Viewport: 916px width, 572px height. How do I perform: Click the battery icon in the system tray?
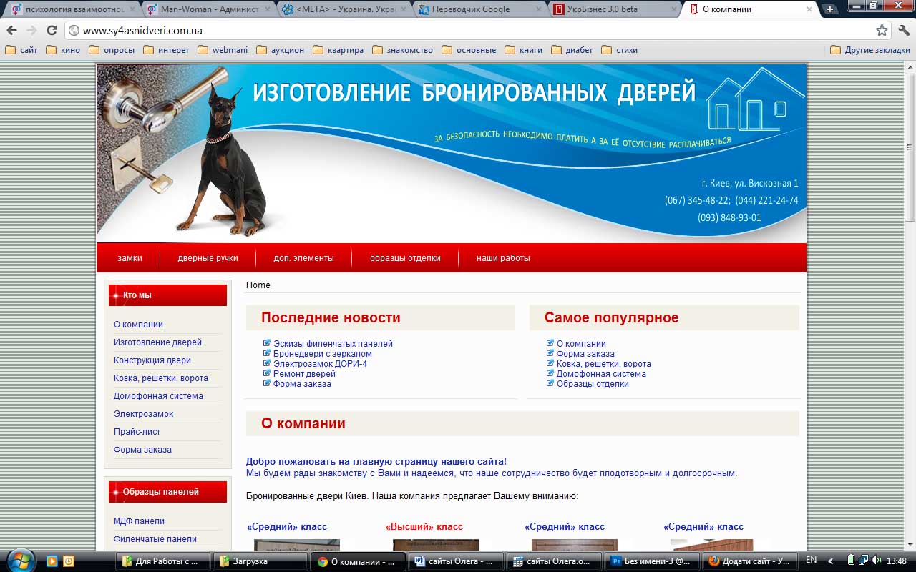pyautogui.click(x=850, y=561)
